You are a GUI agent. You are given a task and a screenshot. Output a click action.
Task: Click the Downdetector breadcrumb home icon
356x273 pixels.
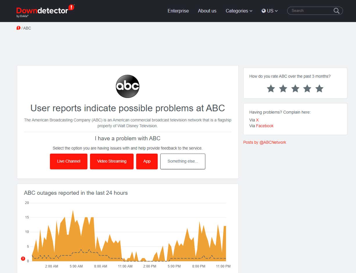pos(18,28)
